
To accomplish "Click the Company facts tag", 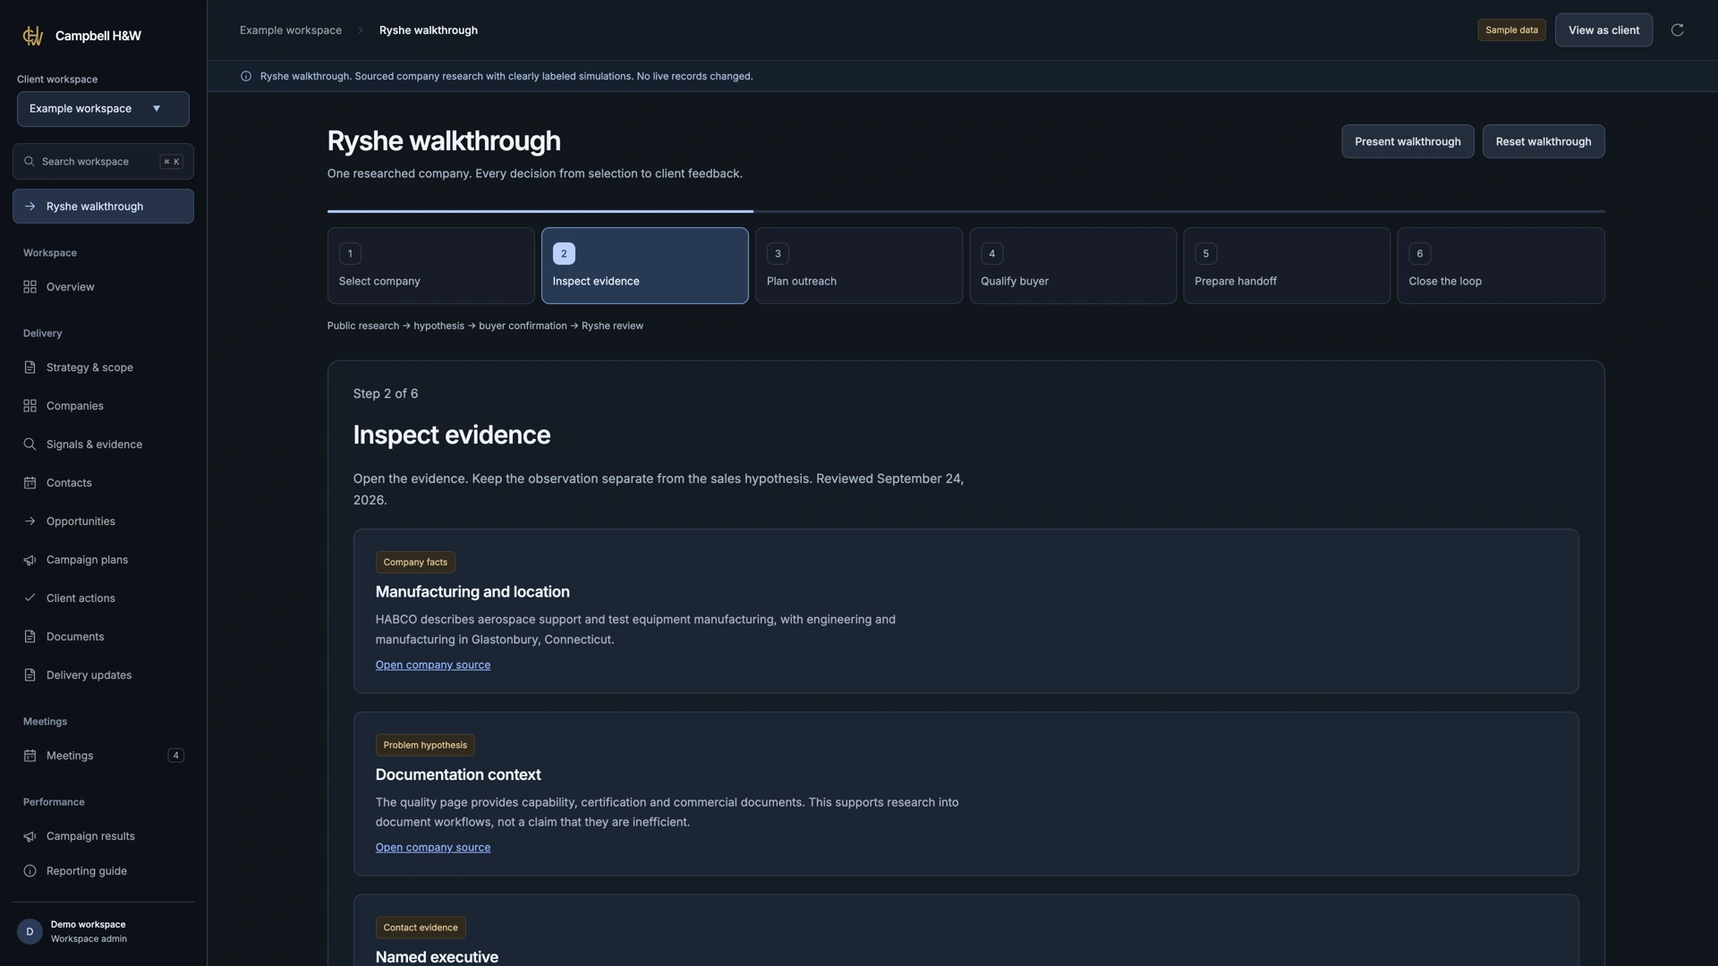I will coord(415,563).
